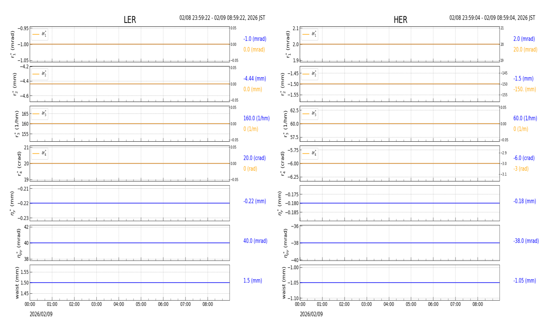Click the 'r4* (crad)' axis label in HER

click(283, 163)
